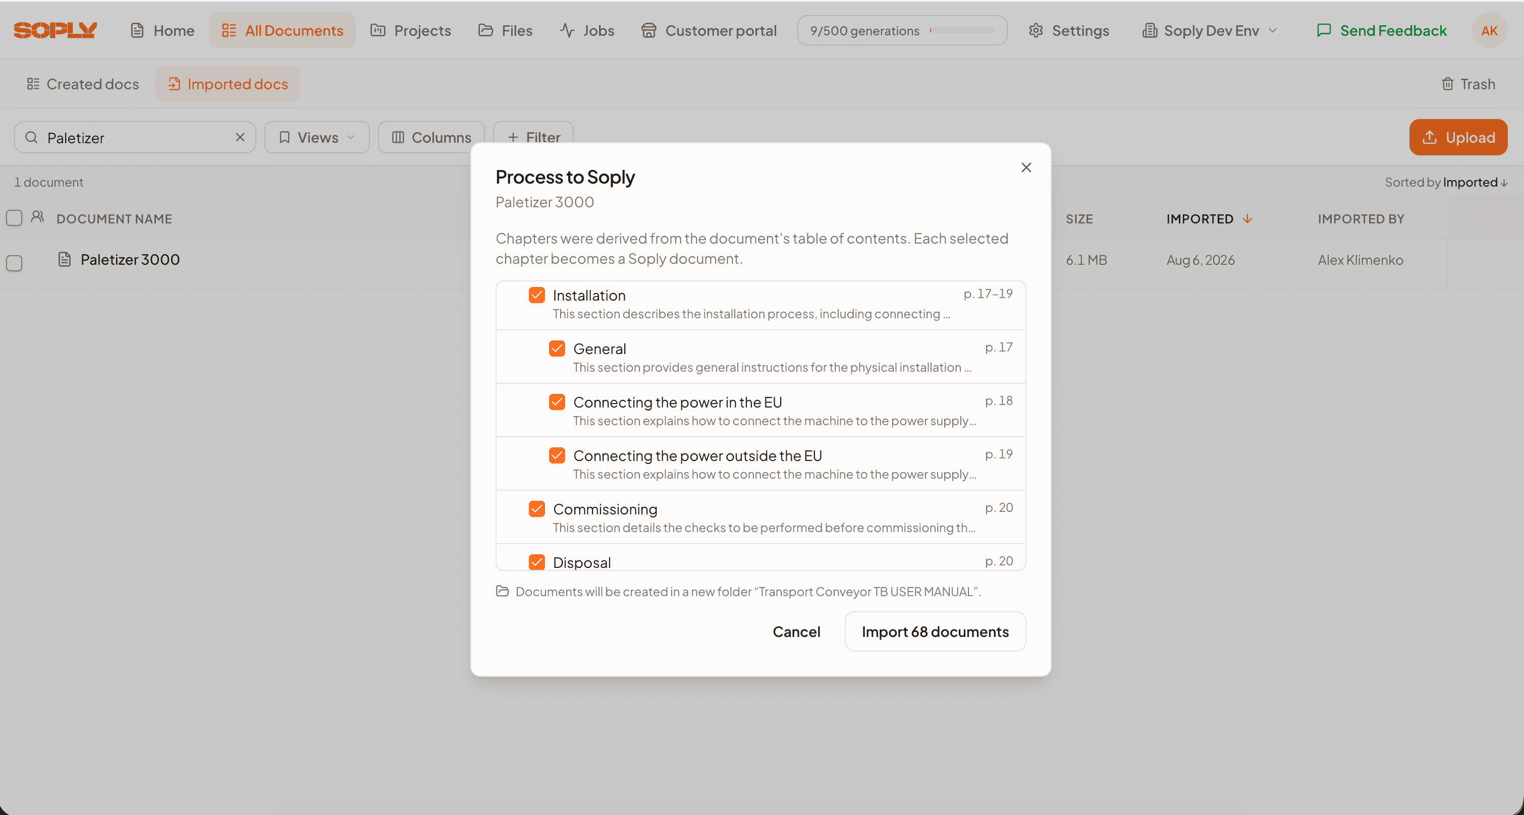
Task: Click the Send Feedback chat bubble icon
Action: point(1324,30)
